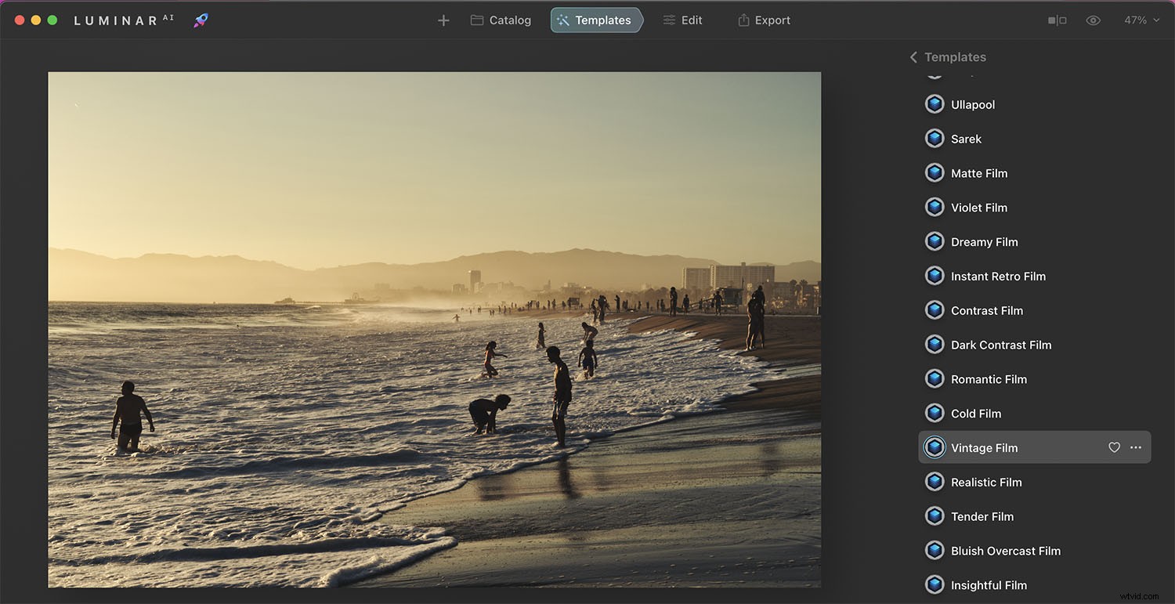Enable the before/after comparison view

point(1057,20)
